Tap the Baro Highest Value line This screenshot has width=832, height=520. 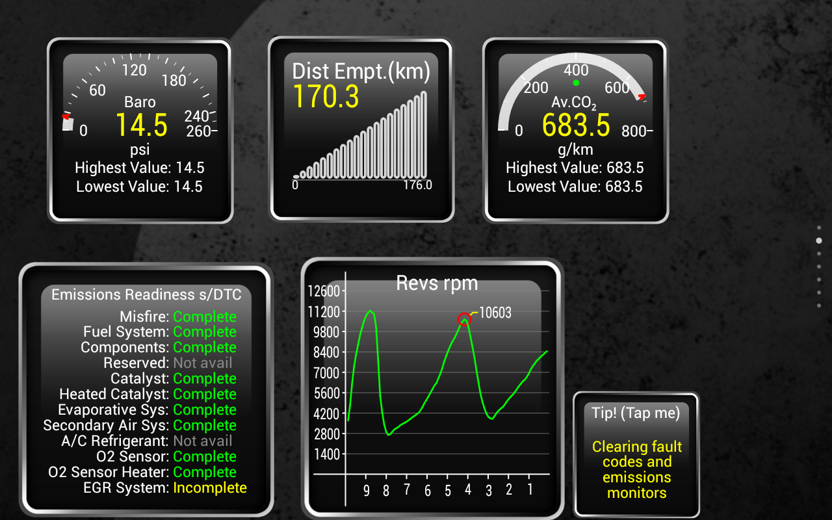tap(140, 168)
